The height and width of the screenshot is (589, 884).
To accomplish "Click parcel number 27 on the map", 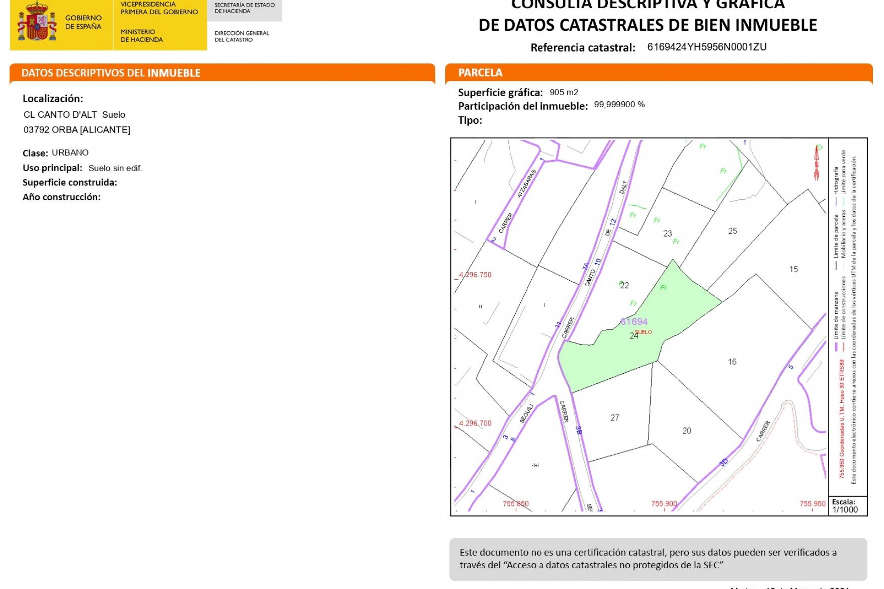I will point(615,417).
